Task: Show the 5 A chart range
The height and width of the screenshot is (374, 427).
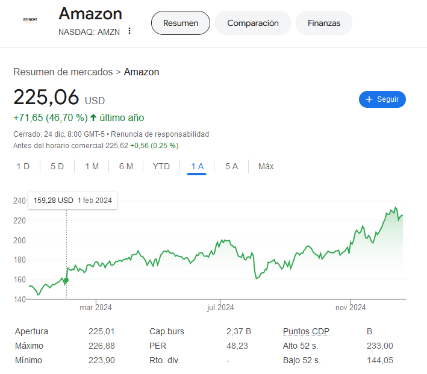Action: coord(231,166)
